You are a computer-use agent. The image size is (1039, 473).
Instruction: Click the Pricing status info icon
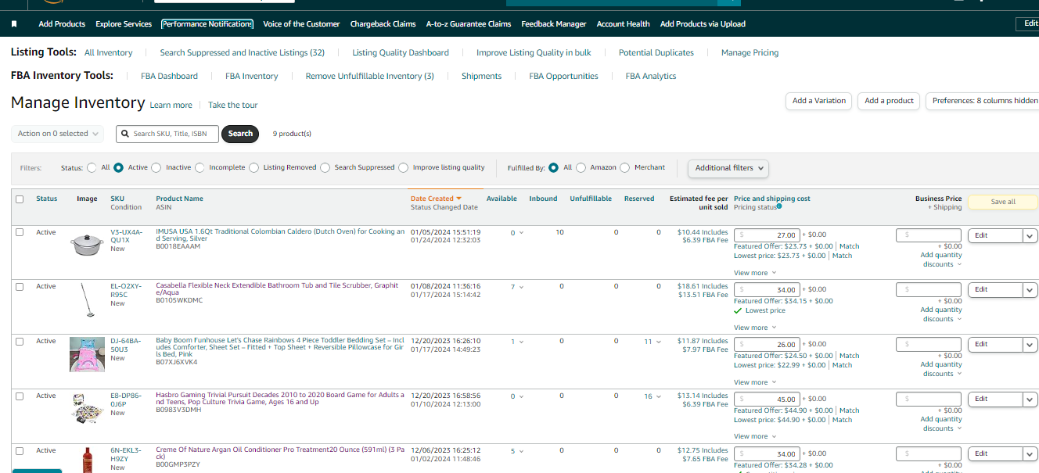pyautogui.click(x=779, y=206)
